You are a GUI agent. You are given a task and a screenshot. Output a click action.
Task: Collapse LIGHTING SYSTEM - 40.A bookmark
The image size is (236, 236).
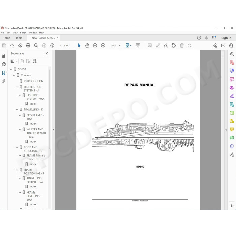click(20, 95)
